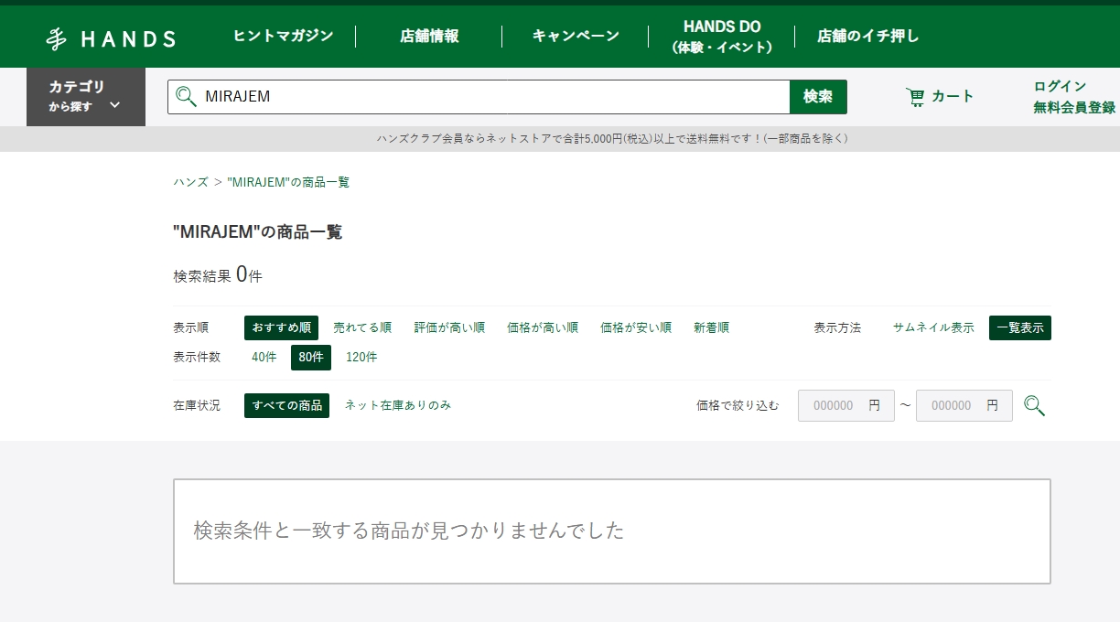Show 80件 per page
The image size is (1120, 622).
coord(311,357)
